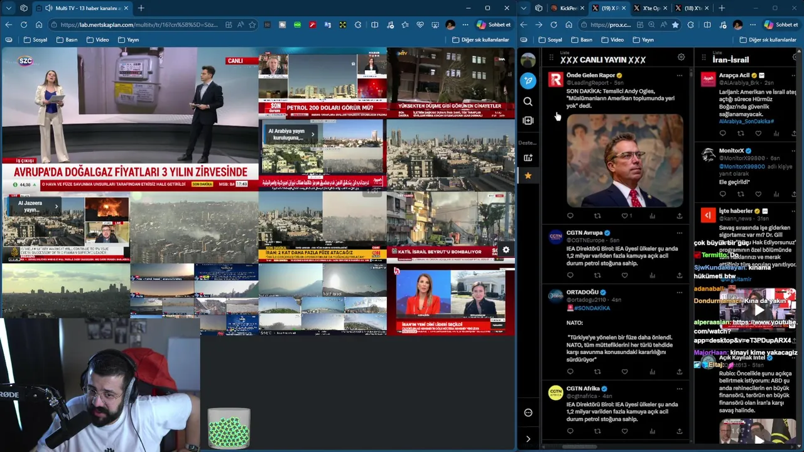Screen dimensions: 804x452
Task: Open Diğer sık kullanılanlar folder in Multi TV window
Action: click(481, 40)
